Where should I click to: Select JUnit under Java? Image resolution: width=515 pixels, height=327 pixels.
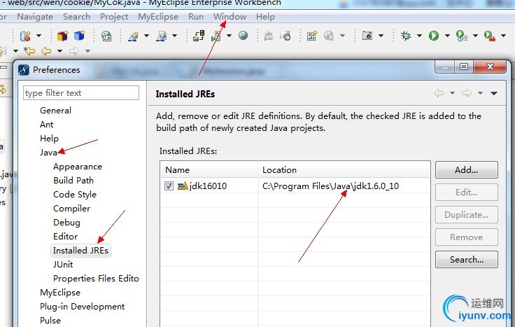63,265
